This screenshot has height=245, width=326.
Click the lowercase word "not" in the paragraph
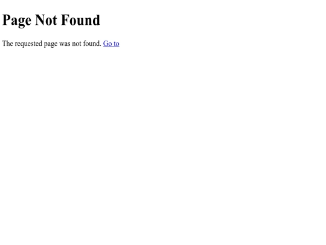[x=77, y=44]
